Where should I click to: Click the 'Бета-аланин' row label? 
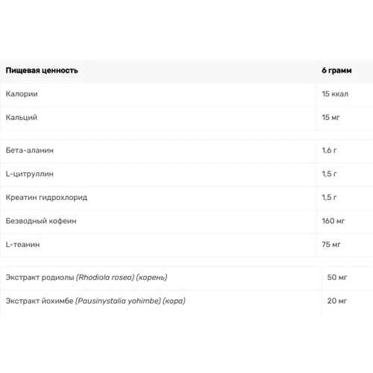[x=30, y=150]
